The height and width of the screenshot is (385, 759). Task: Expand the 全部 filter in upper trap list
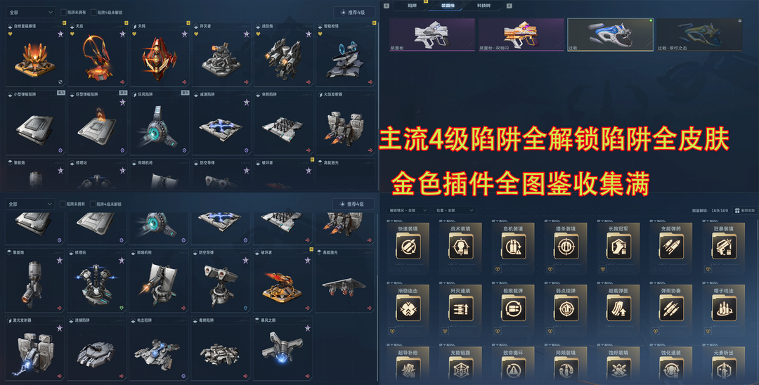point(30,12)
